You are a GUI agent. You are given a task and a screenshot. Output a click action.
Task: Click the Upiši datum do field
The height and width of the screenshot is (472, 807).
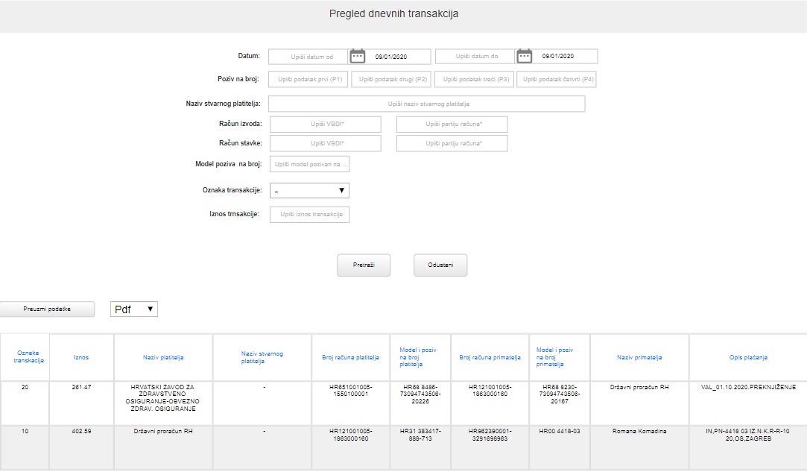475,57
